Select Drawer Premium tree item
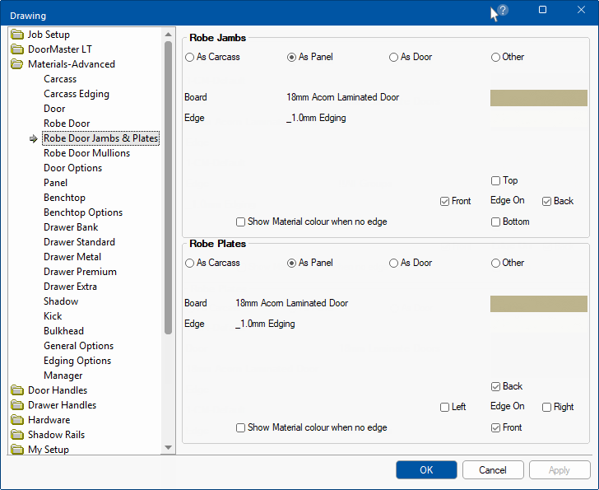 pos(81,272)
